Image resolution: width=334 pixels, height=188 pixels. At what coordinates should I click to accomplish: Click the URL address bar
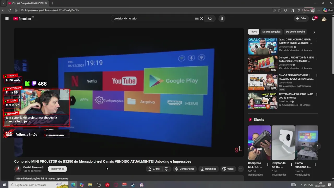click(146, 10)
